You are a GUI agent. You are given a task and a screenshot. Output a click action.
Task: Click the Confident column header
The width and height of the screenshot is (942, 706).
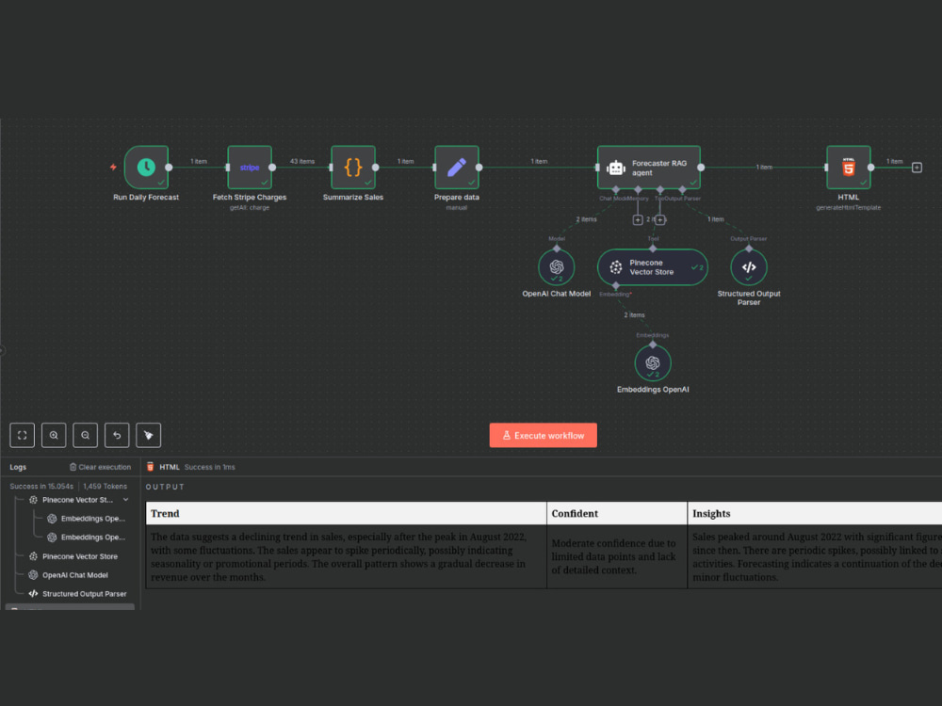(x=616, y=513)
